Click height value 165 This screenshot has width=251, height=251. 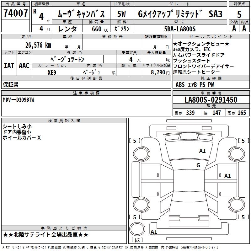tap(242, 113)
